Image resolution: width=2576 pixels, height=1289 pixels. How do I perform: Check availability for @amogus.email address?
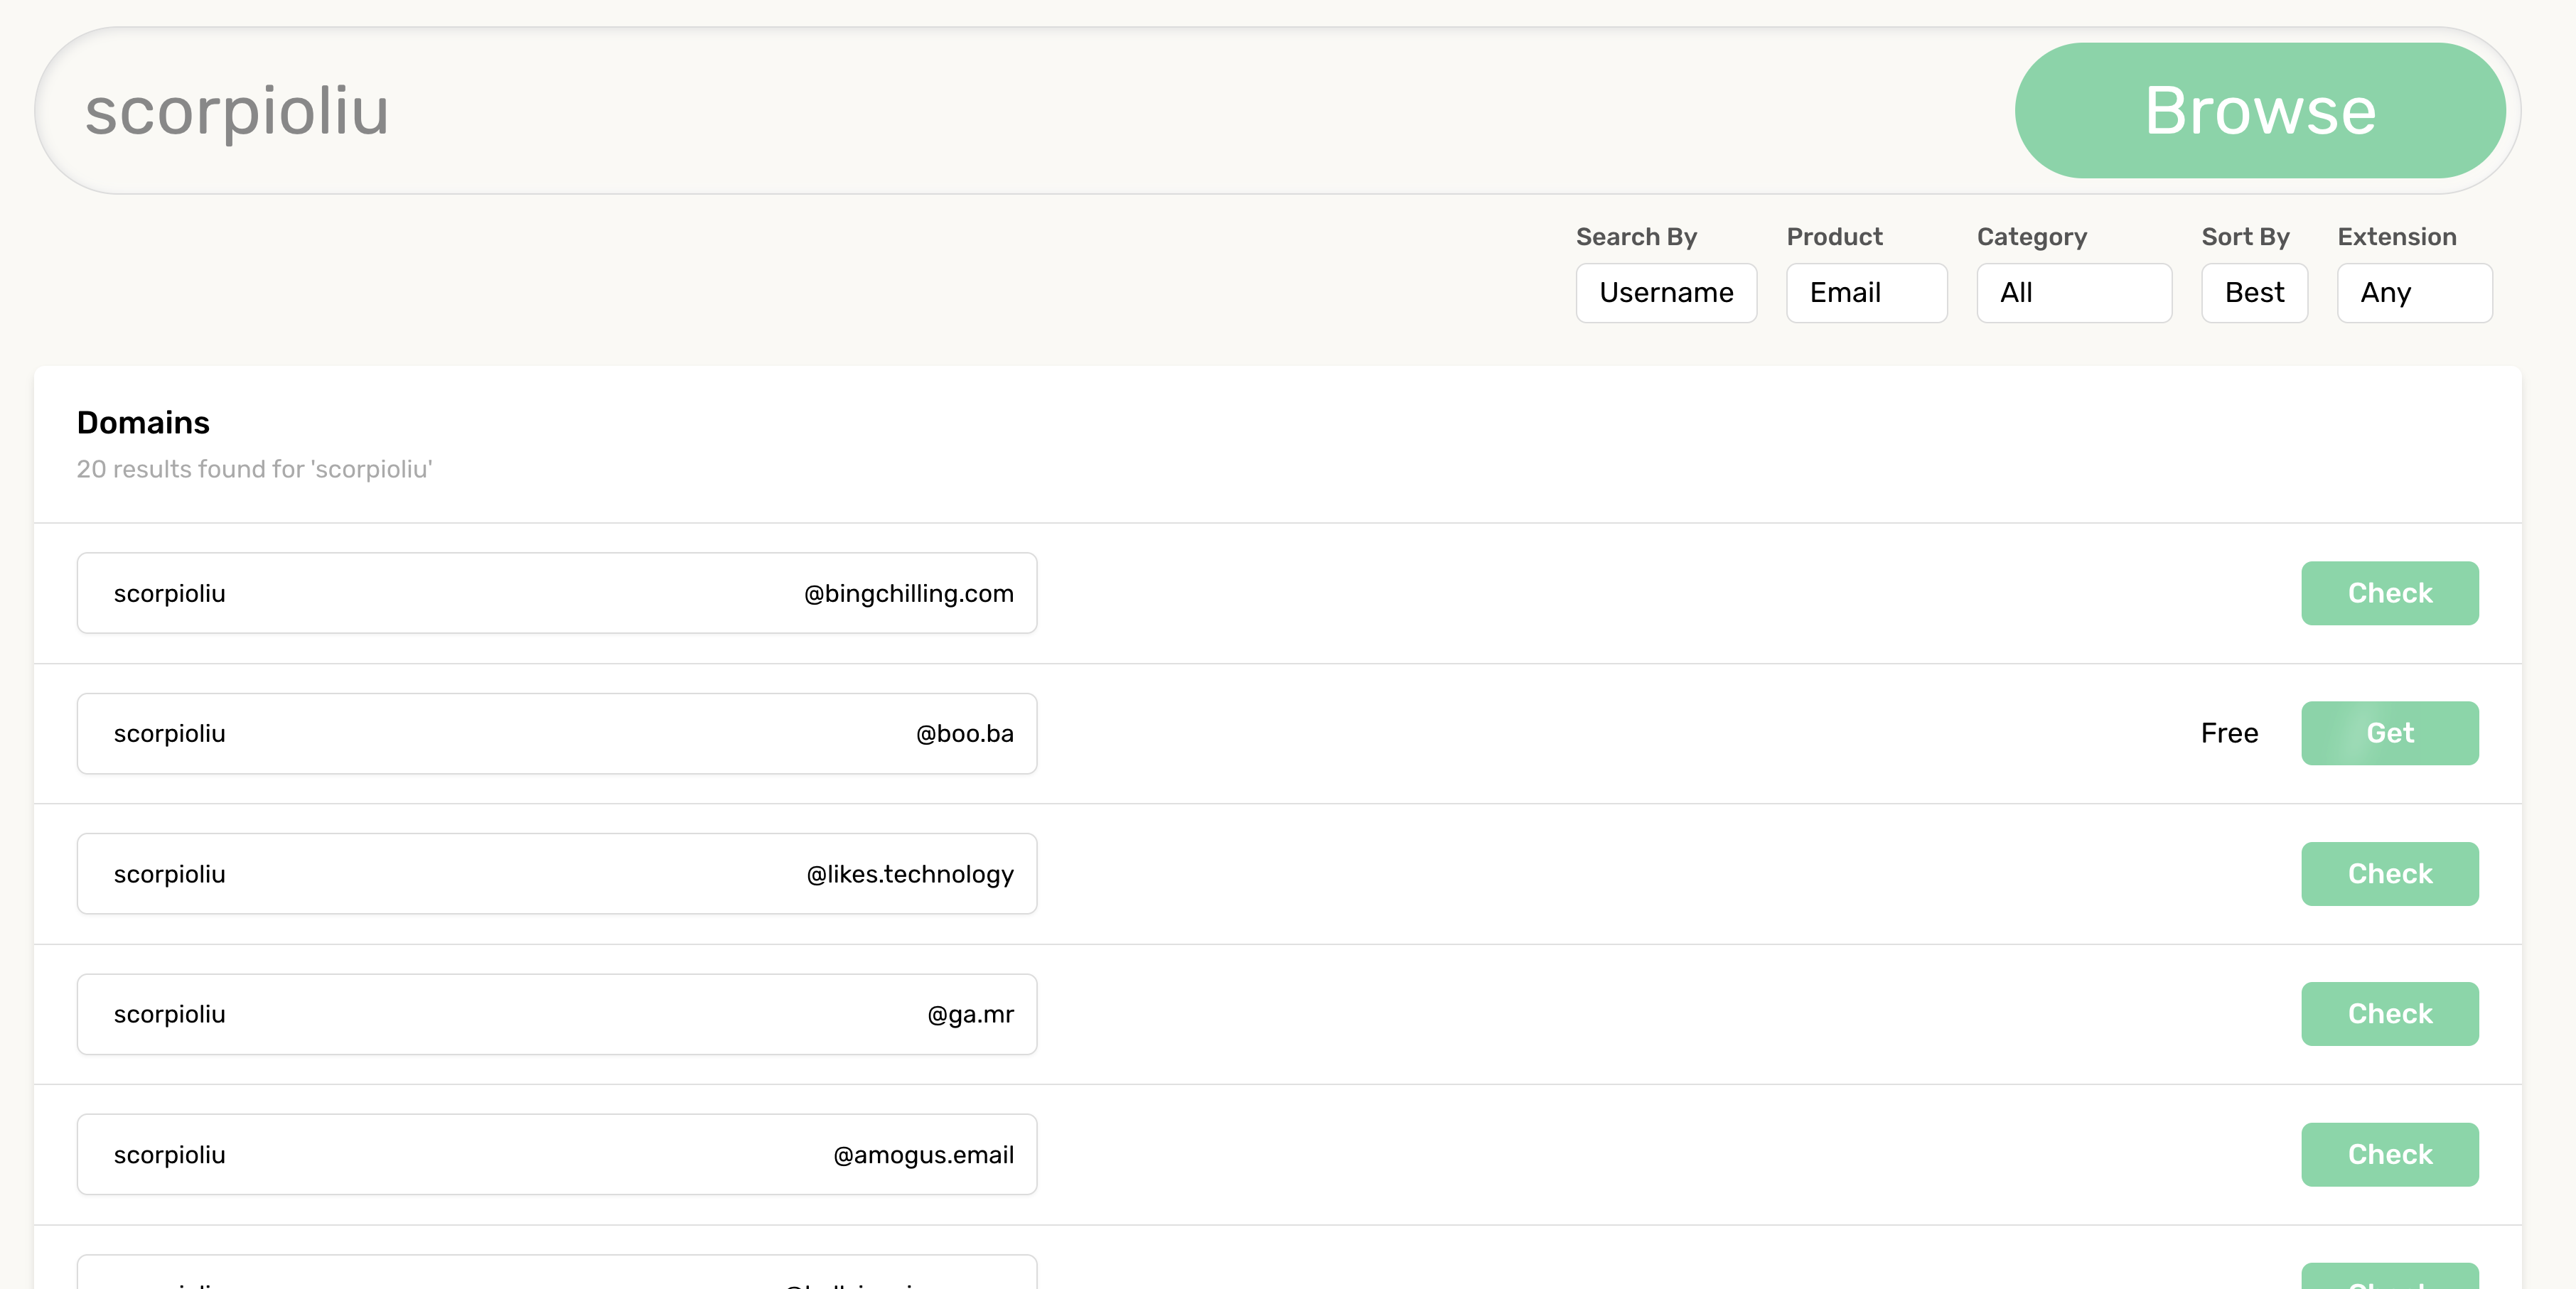(2388, 1154)
